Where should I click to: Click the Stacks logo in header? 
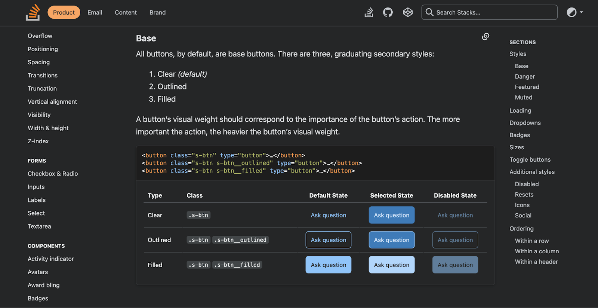tap(33, 12)
